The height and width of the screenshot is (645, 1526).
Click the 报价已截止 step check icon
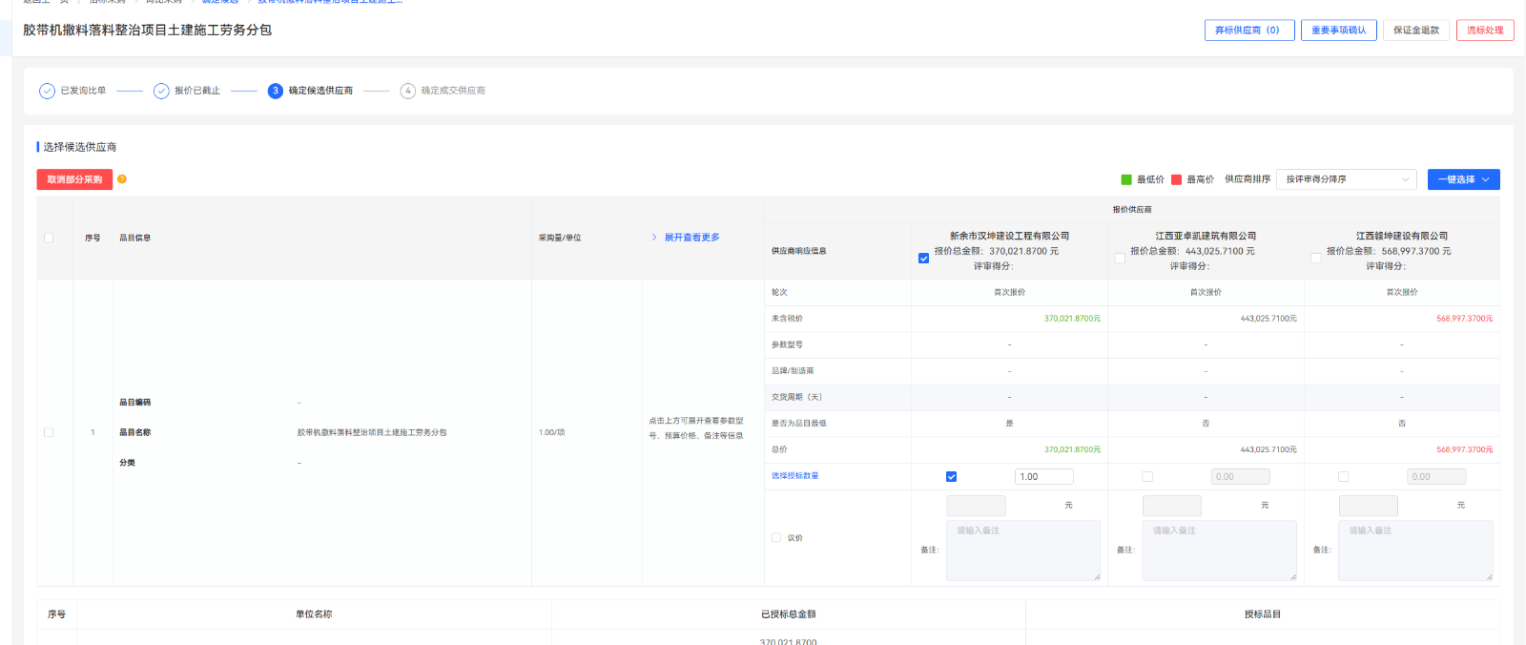click(161, 91)
